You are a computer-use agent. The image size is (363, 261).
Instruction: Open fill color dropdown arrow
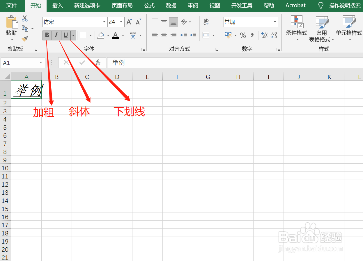[108, 35]
